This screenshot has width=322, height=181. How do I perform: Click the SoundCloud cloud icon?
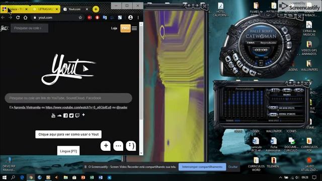[x=59, y=116]
